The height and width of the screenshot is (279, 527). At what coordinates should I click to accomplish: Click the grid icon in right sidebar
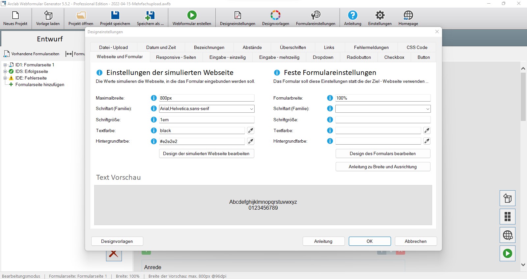[x=507, y=217]
